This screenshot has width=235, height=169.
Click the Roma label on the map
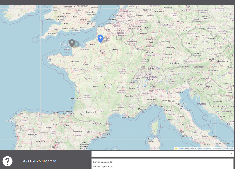coord(181,132)
